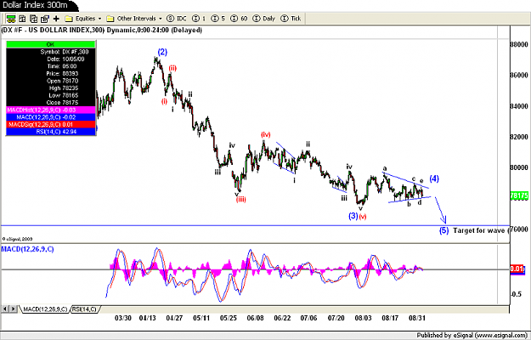531x340 pixels.
Task: Click the 08/31 date axis label
Action: click(417, 319)
